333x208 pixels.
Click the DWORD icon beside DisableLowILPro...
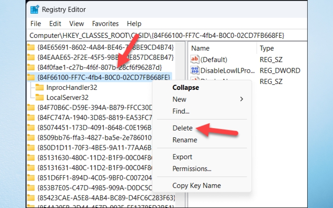point(195,70)
